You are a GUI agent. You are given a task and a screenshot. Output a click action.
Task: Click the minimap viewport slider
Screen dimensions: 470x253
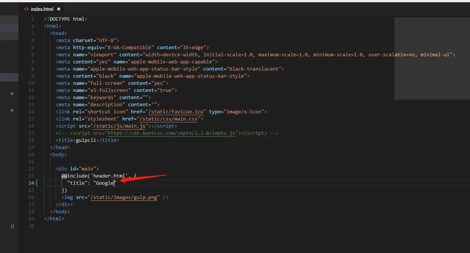pos(432,59)
